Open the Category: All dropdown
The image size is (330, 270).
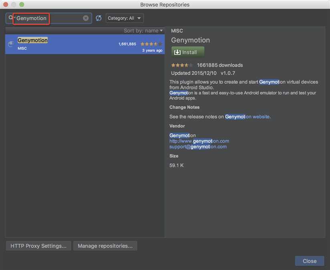click(x=125, y=18)
